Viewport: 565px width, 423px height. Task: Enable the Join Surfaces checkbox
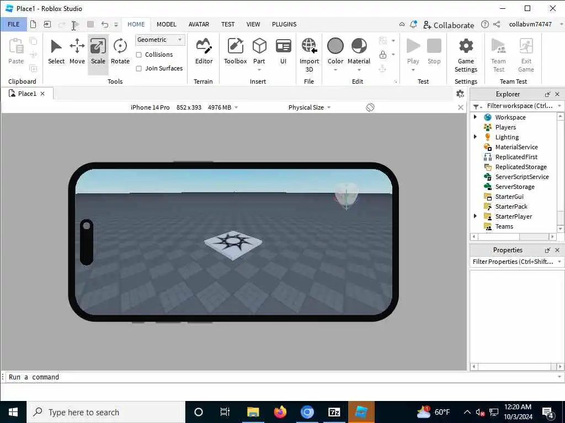(x=138, y=68)
